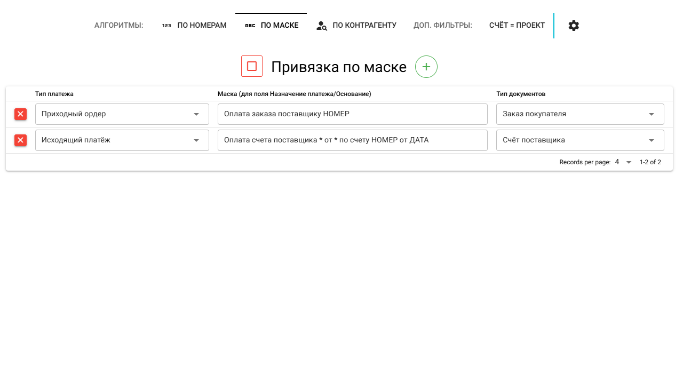Image resolution: width=683 pixels, height=384 pixels.
Task: Open the Исходящий платёж payment type dropdown
Action: point(122,140)
